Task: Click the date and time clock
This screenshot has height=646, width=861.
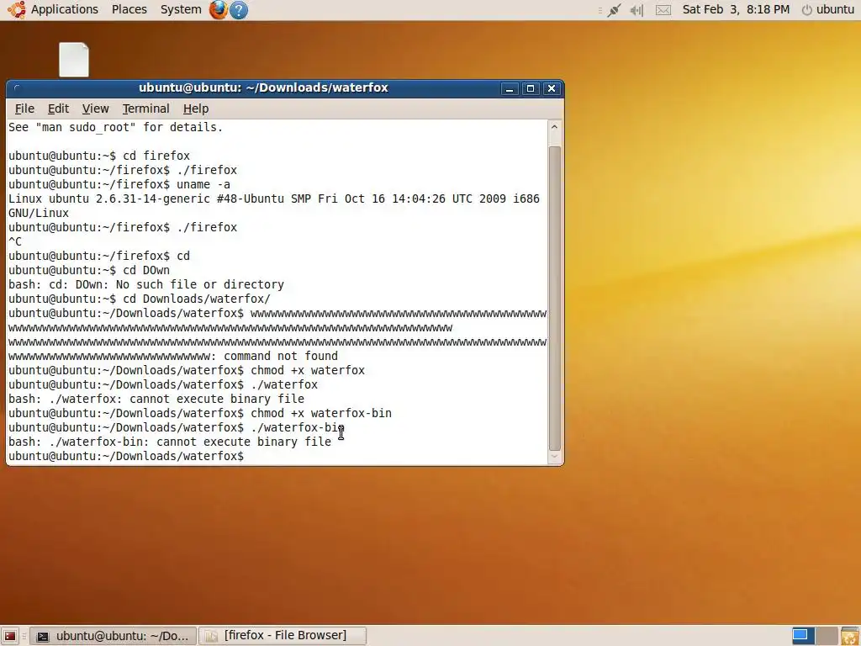Action: tap(736, 9)
